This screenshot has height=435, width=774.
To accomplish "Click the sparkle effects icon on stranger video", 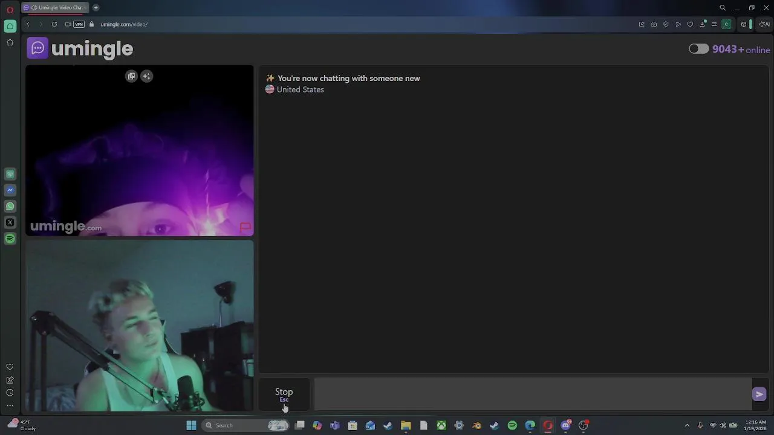I will coord(146,76).
